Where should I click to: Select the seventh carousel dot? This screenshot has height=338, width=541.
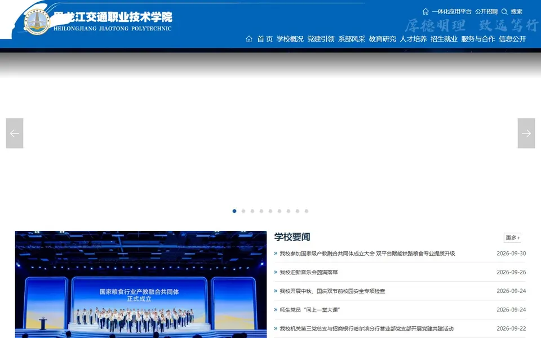[289, 211]
